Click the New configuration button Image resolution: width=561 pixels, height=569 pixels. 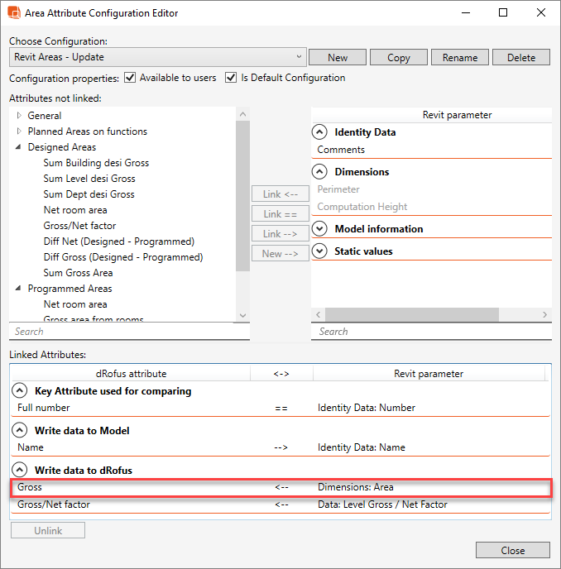(338, 58)
